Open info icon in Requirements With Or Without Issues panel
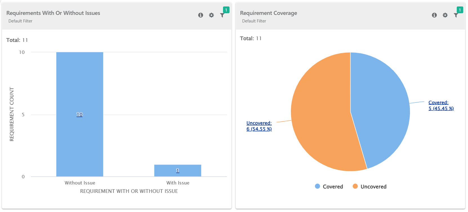The image size is (468, 212). [x=200, y=15]
